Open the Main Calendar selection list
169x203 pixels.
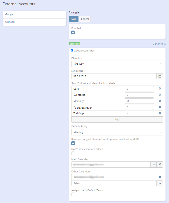click(153, 164)
